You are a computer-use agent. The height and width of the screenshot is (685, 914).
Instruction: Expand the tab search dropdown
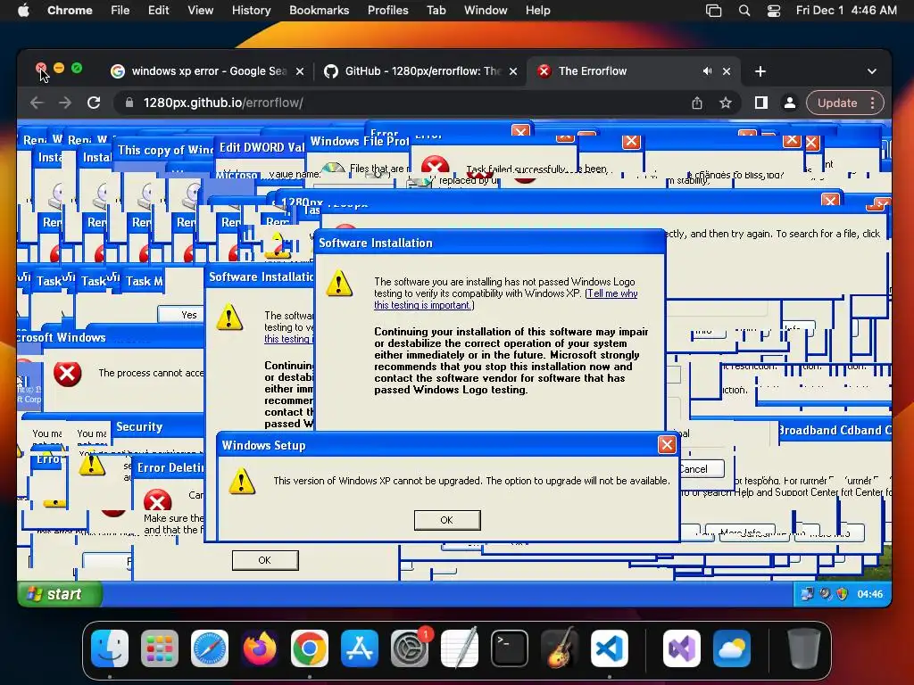pyautogui.click(x=871, y=71)
